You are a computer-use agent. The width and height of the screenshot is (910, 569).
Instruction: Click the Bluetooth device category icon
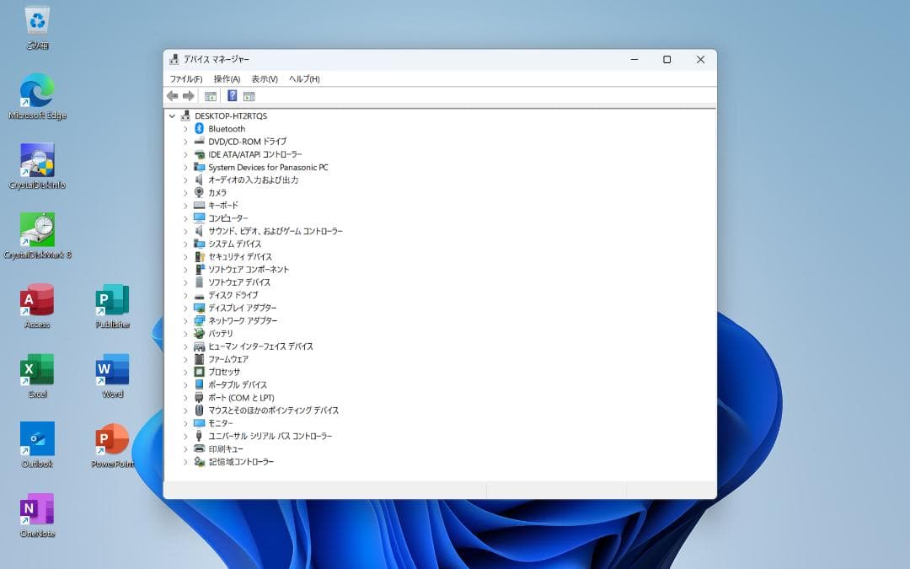click(x=200, y=129)
